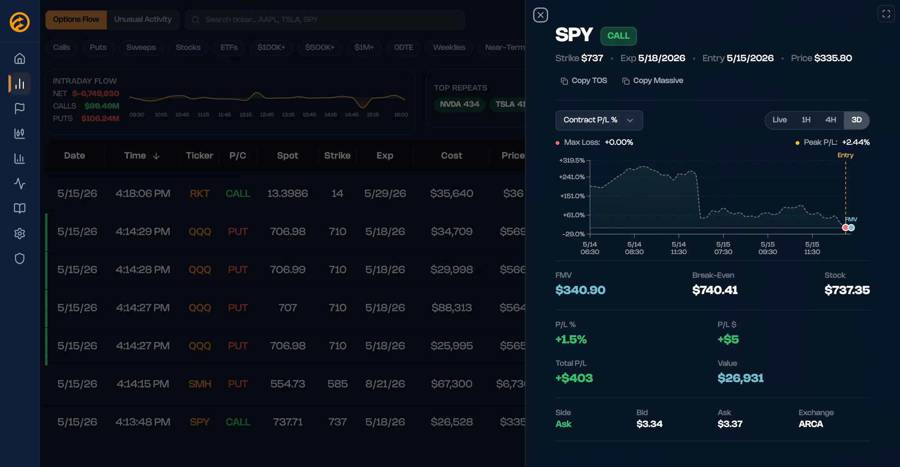The width and height of the screenshot is (900, 467).
Task: Toggle the $100K+ filter chip
Action: pos(271,47)
